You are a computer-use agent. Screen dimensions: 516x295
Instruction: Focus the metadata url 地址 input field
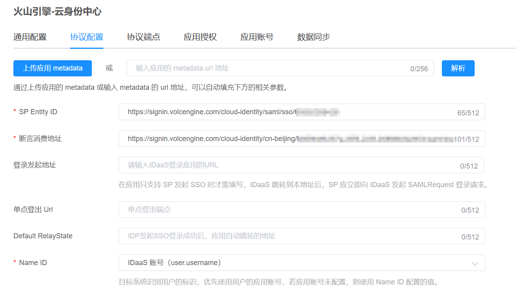click(268, 68)
